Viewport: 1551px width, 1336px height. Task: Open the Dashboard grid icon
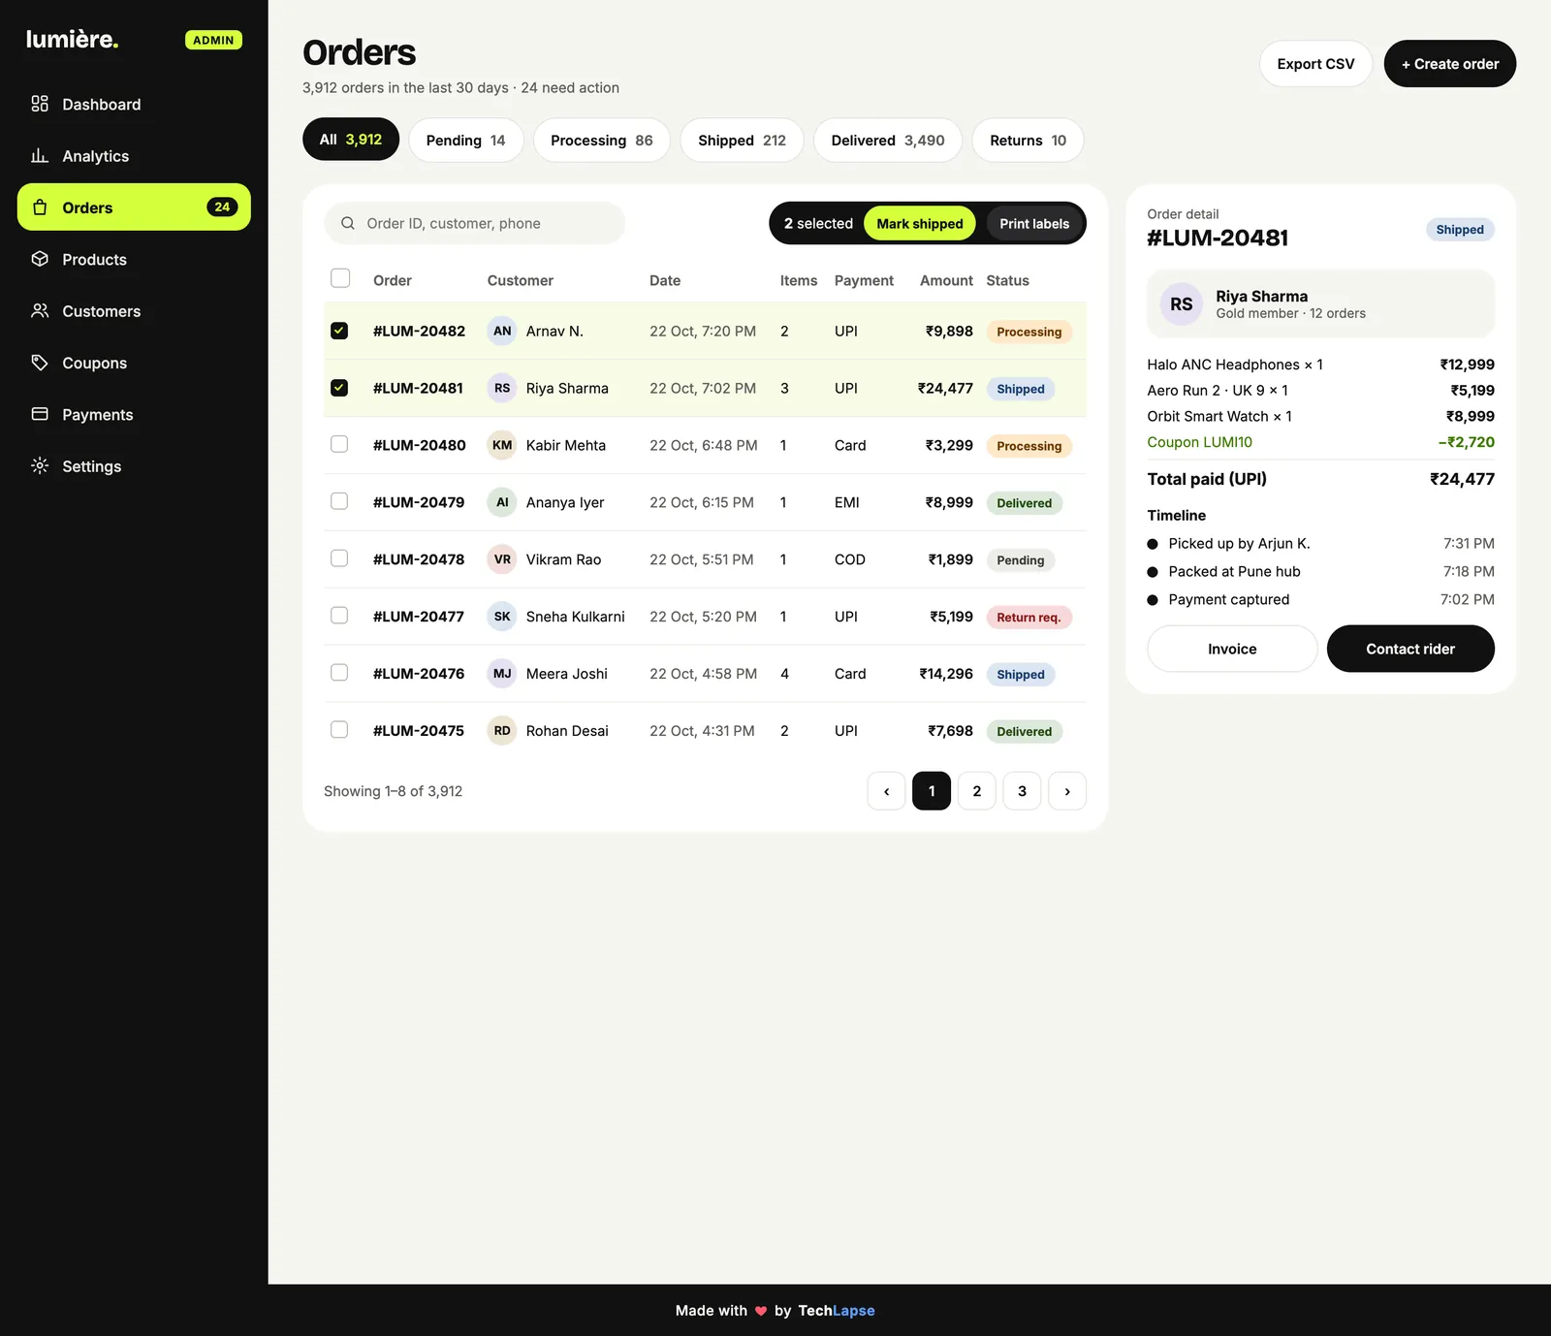tap(40, 104)
